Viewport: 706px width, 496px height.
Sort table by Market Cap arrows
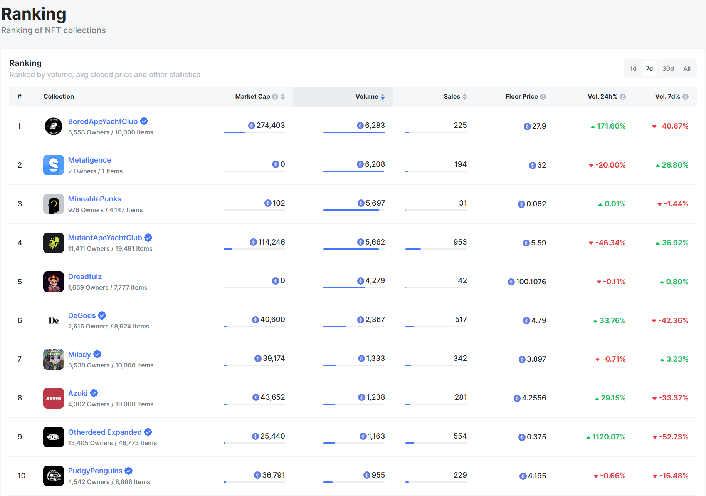[x=283, y=97]
